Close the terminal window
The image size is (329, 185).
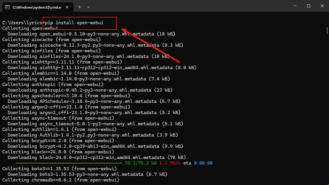click(322, 6)
